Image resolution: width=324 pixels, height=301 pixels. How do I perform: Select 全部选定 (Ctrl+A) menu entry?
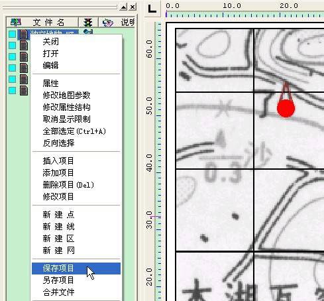pos(74,131)
